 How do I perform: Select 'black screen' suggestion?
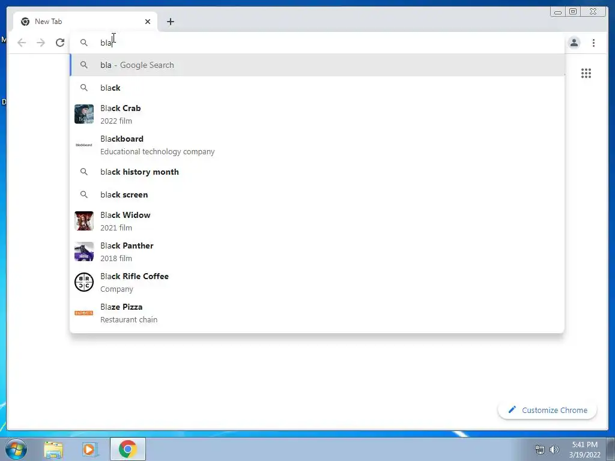(x=317, y=194)
